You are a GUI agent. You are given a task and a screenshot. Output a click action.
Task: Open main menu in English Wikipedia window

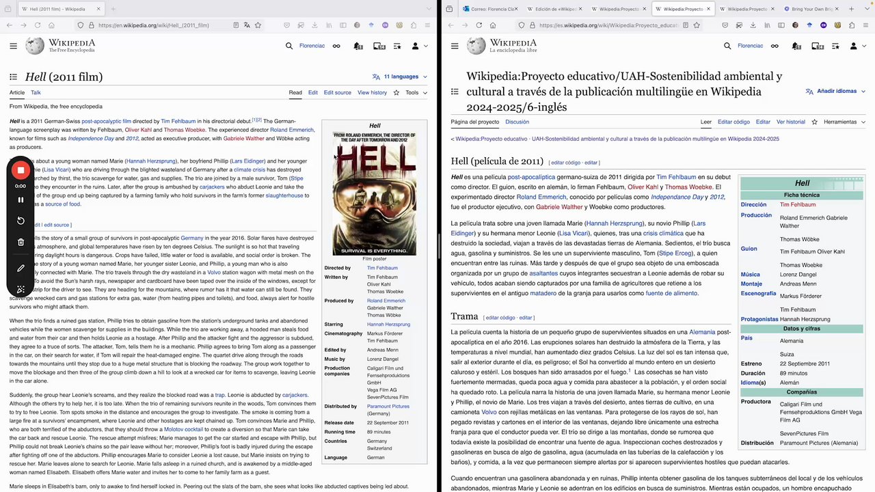coord(14,46)
